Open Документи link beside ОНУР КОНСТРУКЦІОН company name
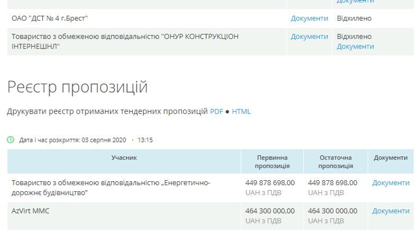 pyautogui.click(x=309, y=37)
